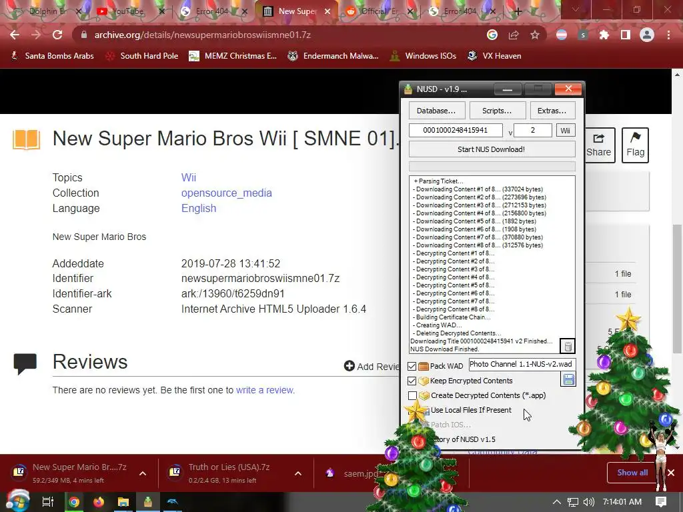Click the volume icon in system tray
The image size is (683, 512).
coord(588,502)
